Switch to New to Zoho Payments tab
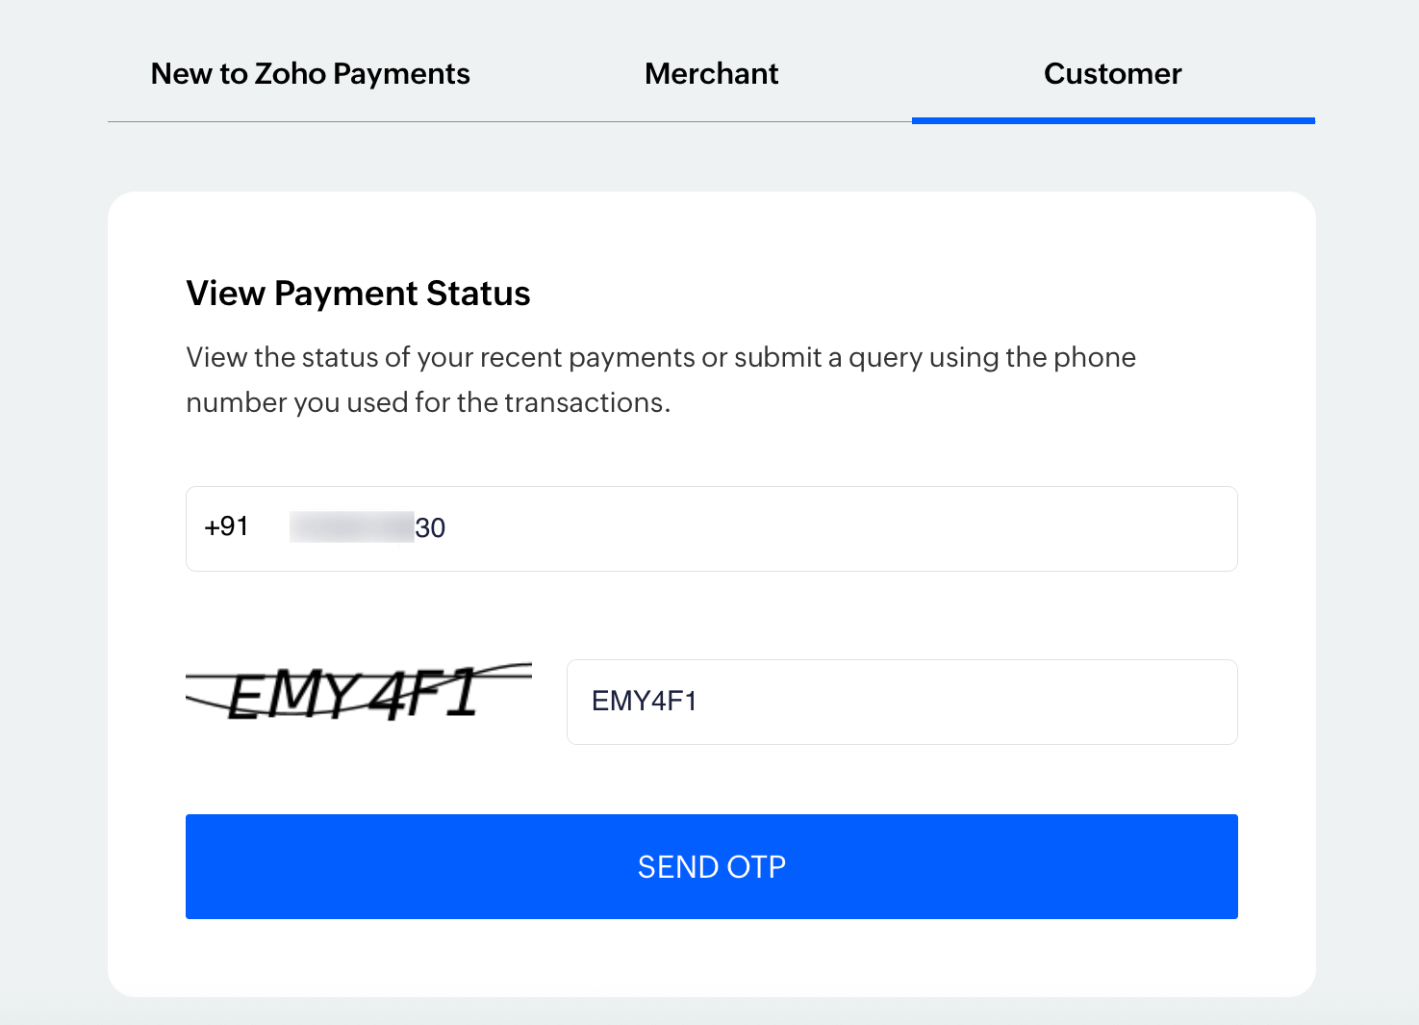This screenshot has height=1025, width=1419. click(x=310, y=74)
